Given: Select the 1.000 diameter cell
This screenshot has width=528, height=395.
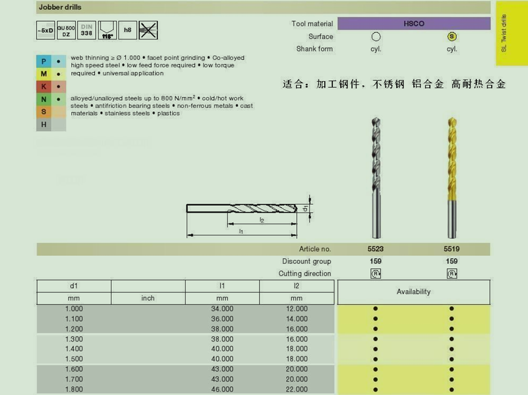Looking at the screenshot, I should (74, 309).
